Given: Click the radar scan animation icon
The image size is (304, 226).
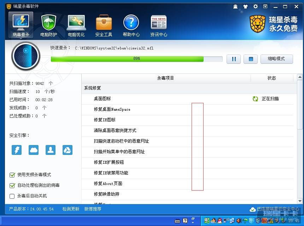Looking at the screenshot, I should click(26, 56).
